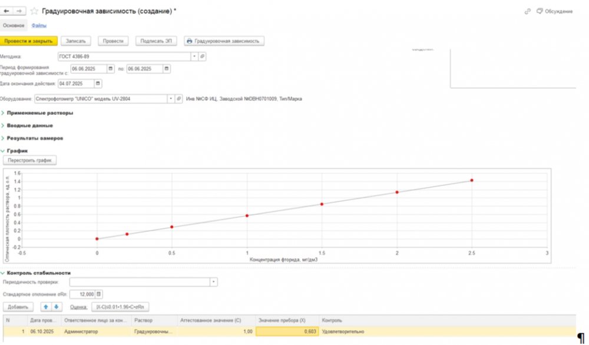Click the back navigation arrow

point(7,11)
